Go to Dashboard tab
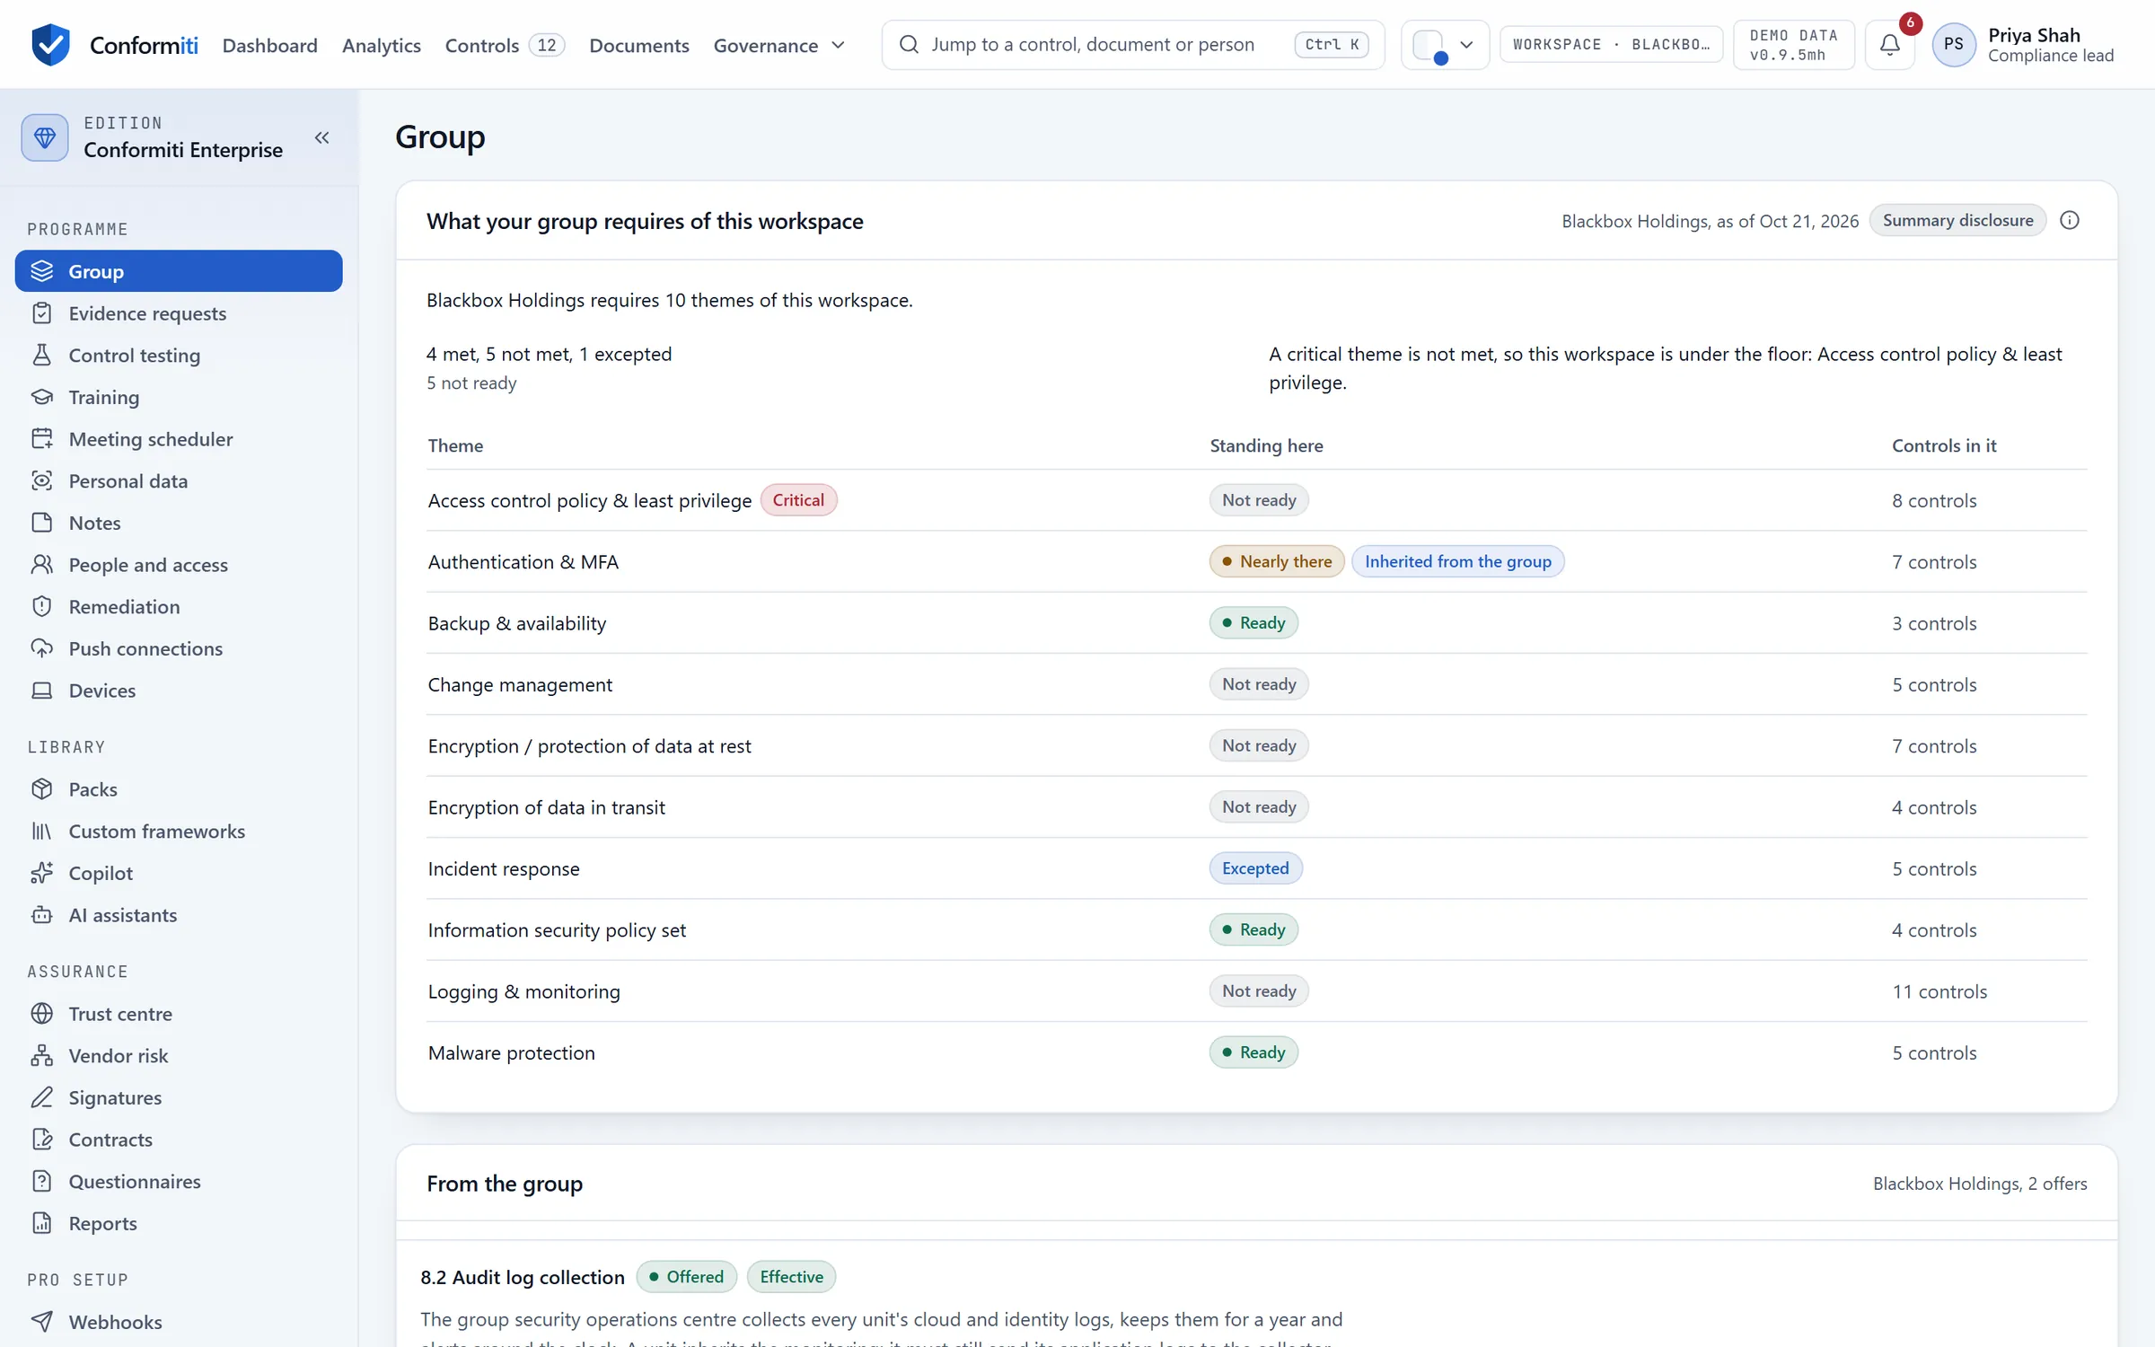The width and height of the screenshot is (2155, 1347). pos(269,45)
